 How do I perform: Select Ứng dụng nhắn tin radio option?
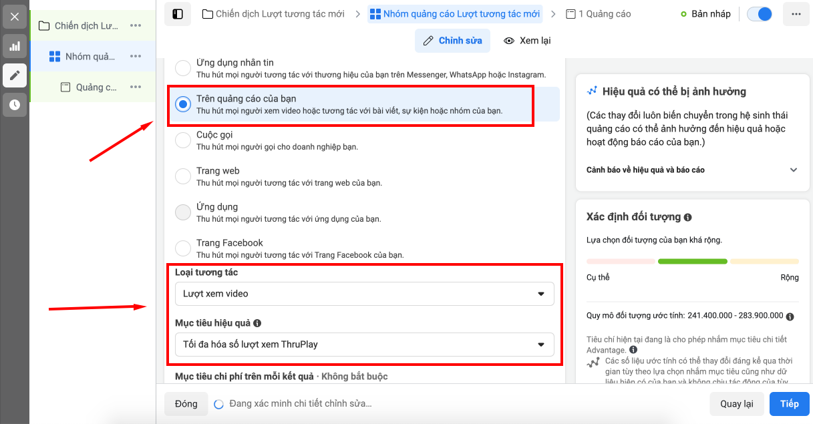(182, 68)
